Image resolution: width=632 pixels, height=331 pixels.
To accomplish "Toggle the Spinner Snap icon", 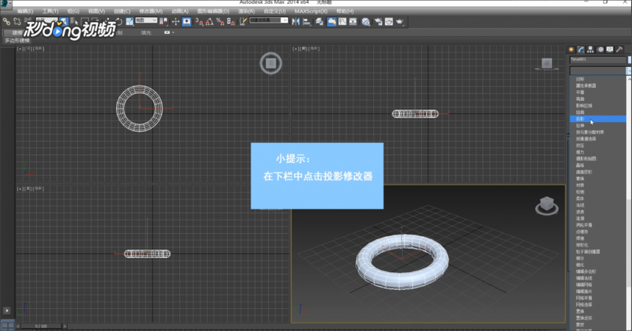I will 231,21.
